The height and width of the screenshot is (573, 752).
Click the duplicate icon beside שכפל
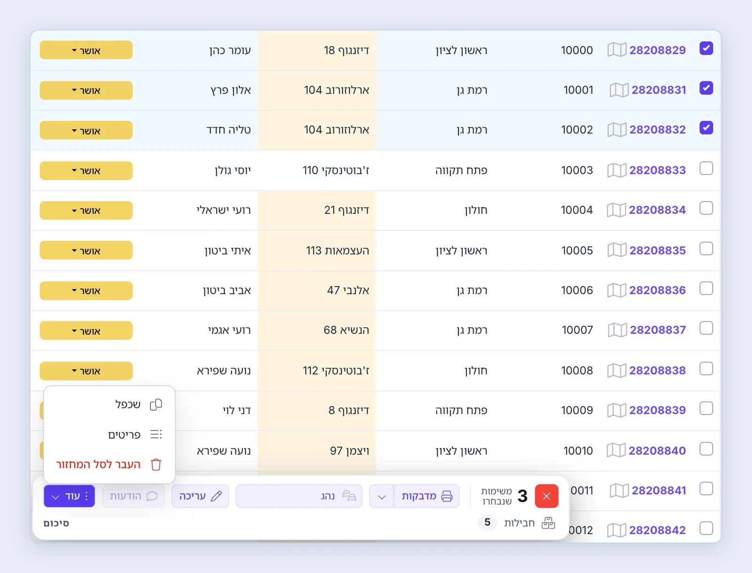(x=156, y=405)
